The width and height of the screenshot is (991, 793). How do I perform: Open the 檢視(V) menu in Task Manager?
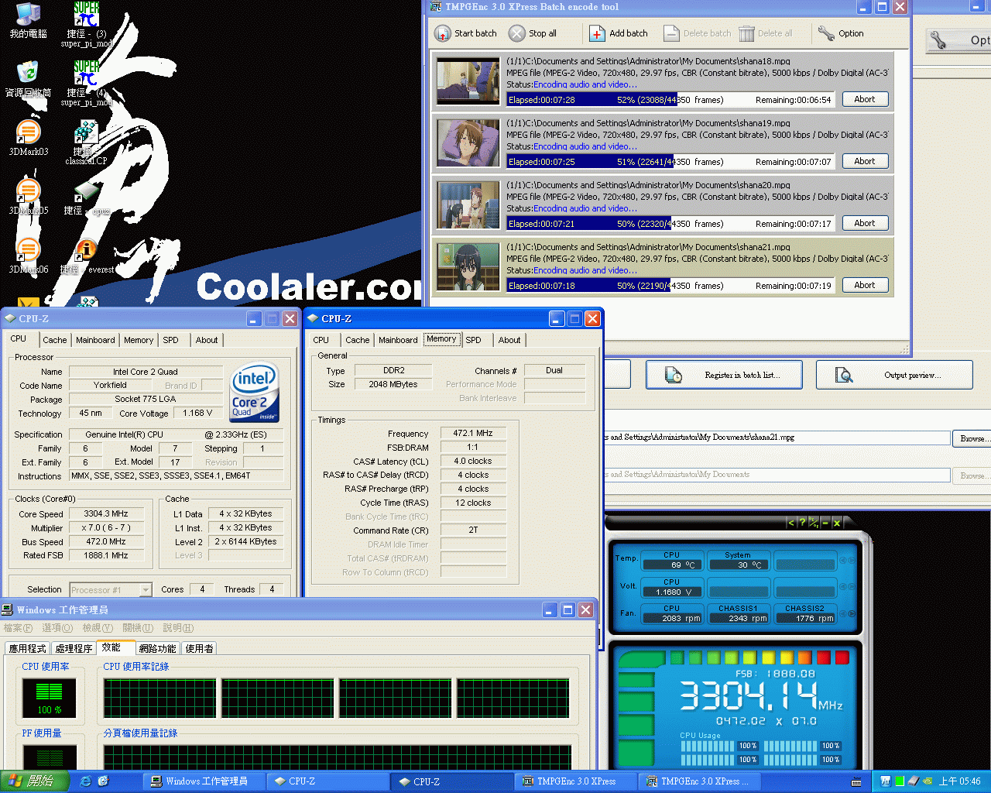pos(98,628)
